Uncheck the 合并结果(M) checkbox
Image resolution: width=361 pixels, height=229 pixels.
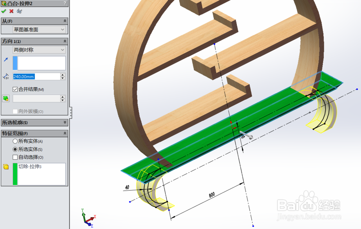click(x=15, y=90)
